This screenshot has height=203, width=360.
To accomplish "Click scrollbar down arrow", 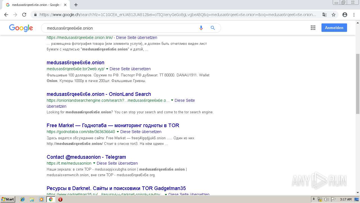I will 358,193.
